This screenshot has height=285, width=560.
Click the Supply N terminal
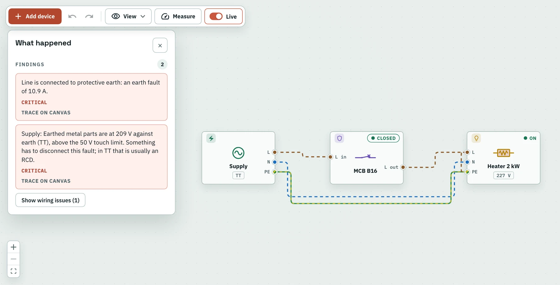[275, 162]
